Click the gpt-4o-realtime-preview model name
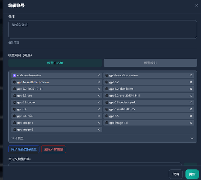This screenshot has height=180, width=201. (x=33, y=82)
